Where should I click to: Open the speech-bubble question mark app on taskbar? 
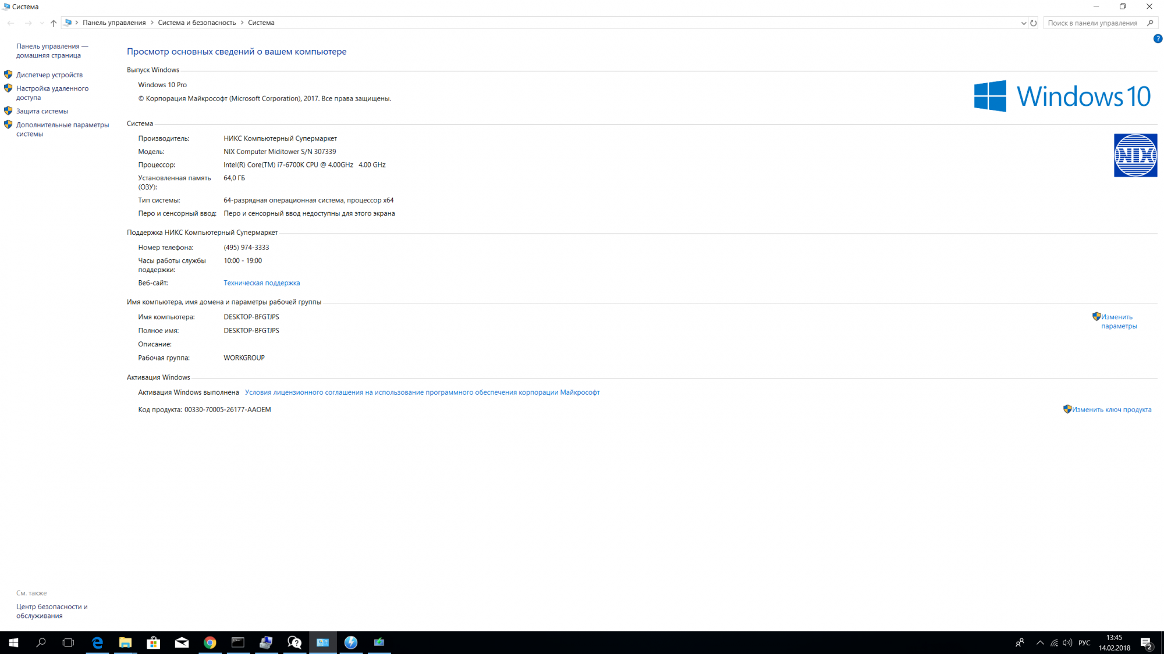click(294, 642)
